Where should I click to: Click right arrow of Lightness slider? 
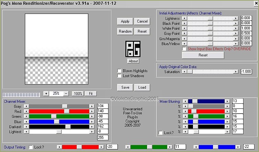click(236, 18)
